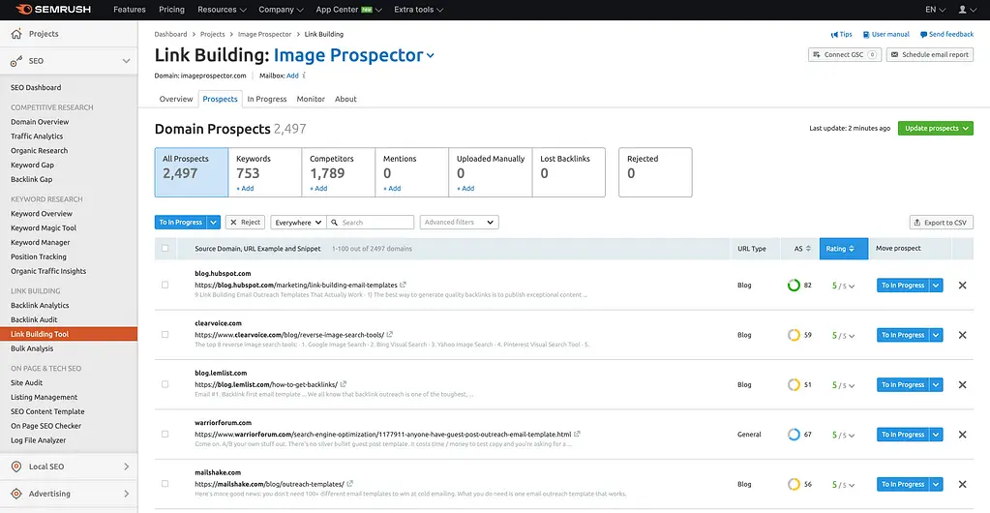This screenshot has height=513, width=990.
Task: Click the Connect GSC button
Action: point(844,55)
